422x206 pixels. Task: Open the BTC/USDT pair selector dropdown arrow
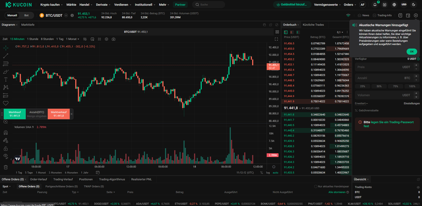coord(66,15)
